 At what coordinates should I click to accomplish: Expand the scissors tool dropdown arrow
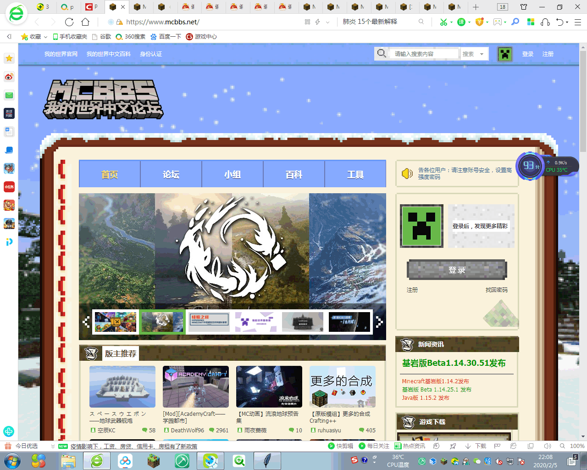point(451,22)
